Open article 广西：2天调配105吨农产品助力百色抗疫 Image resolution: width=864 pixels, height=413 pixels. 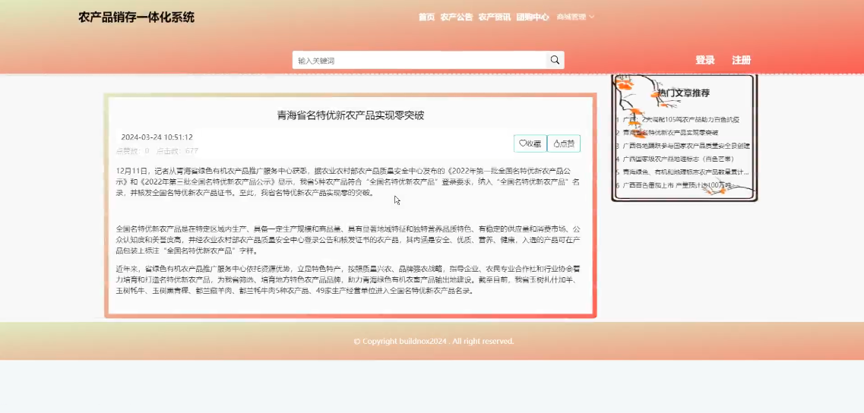tap(681, 119)
